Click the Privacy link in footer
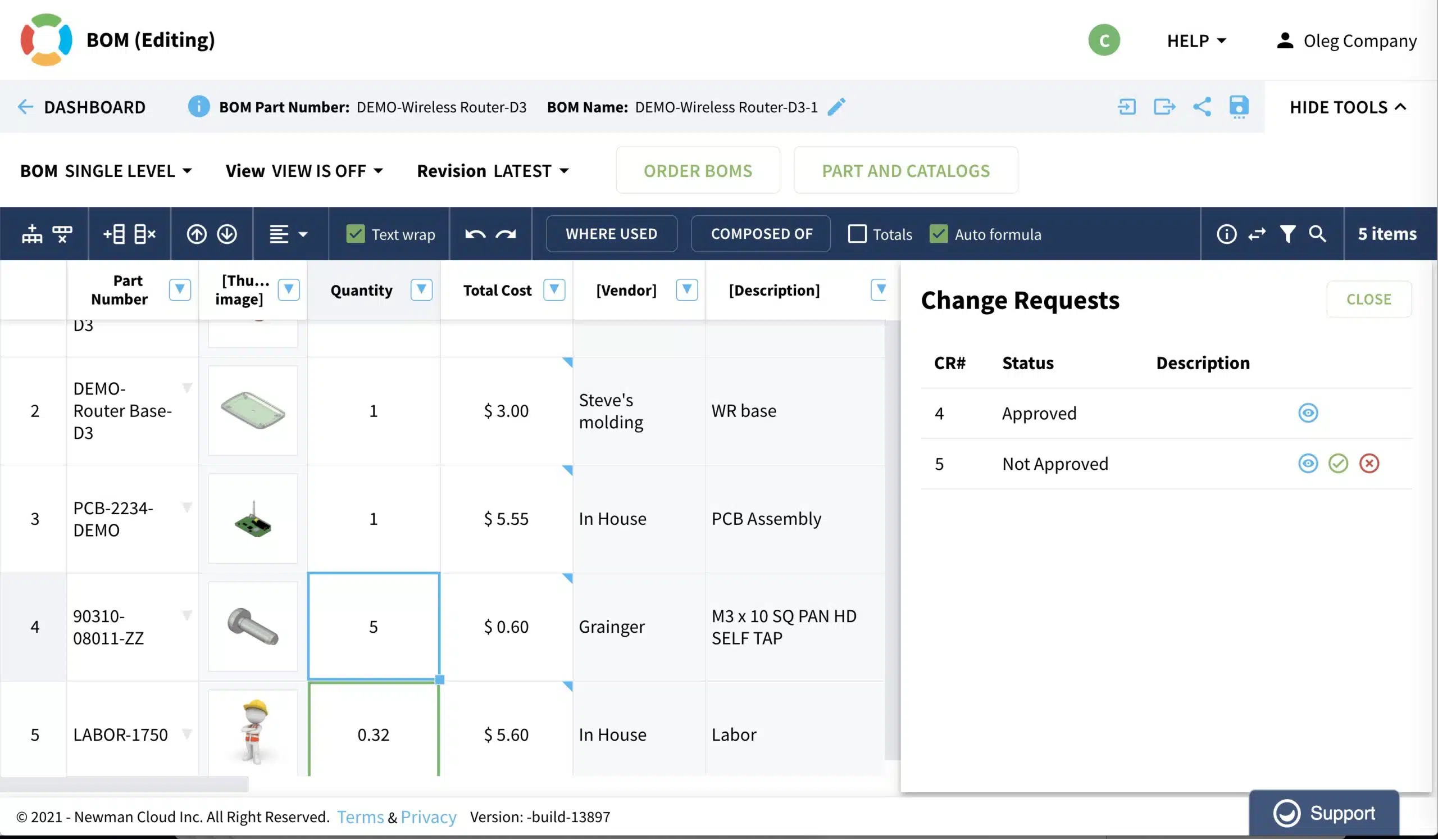1438x839 pixels. point(428,817)
